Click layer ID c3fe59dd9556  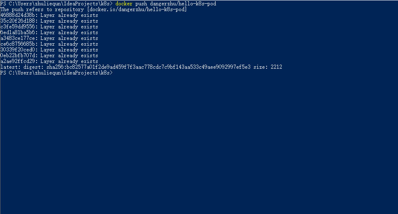(x=19, y=27)
